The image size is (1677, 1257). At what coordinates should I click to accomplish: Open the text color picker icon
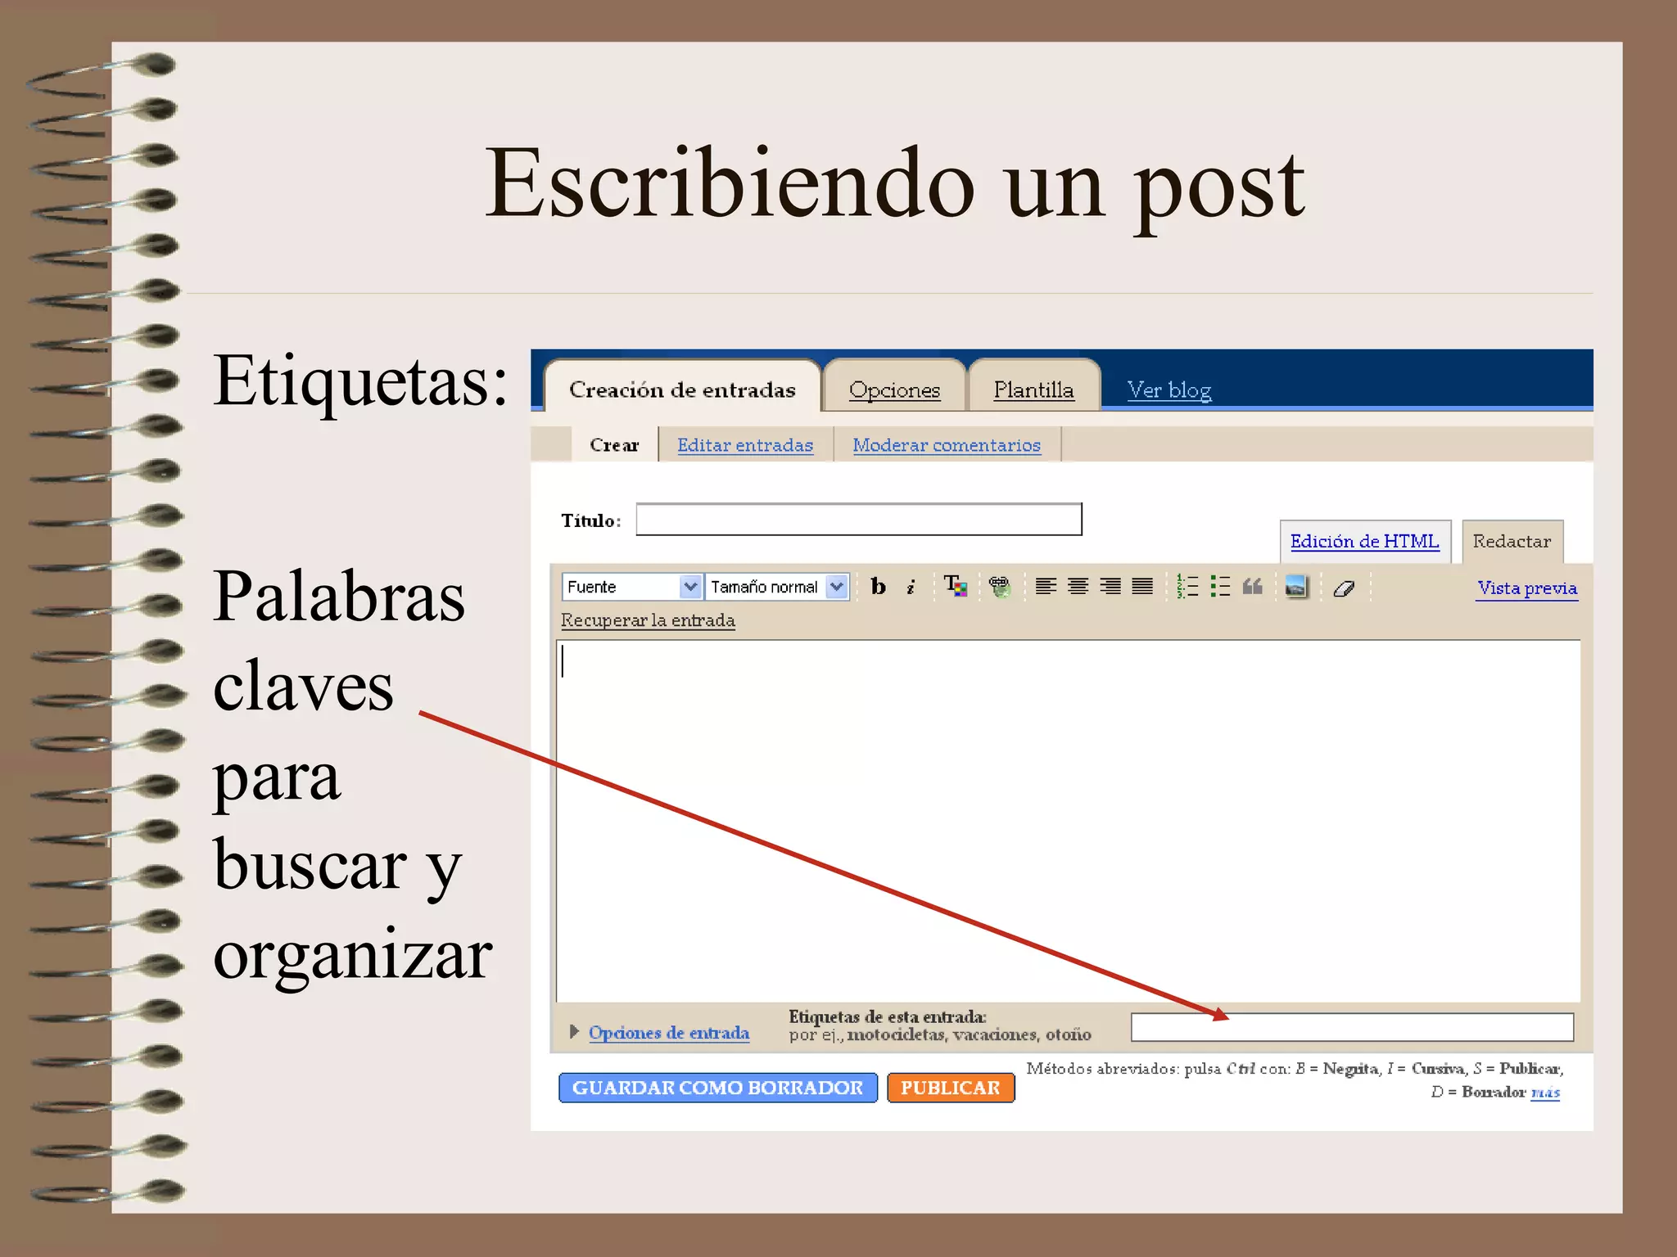pos(955,586)
